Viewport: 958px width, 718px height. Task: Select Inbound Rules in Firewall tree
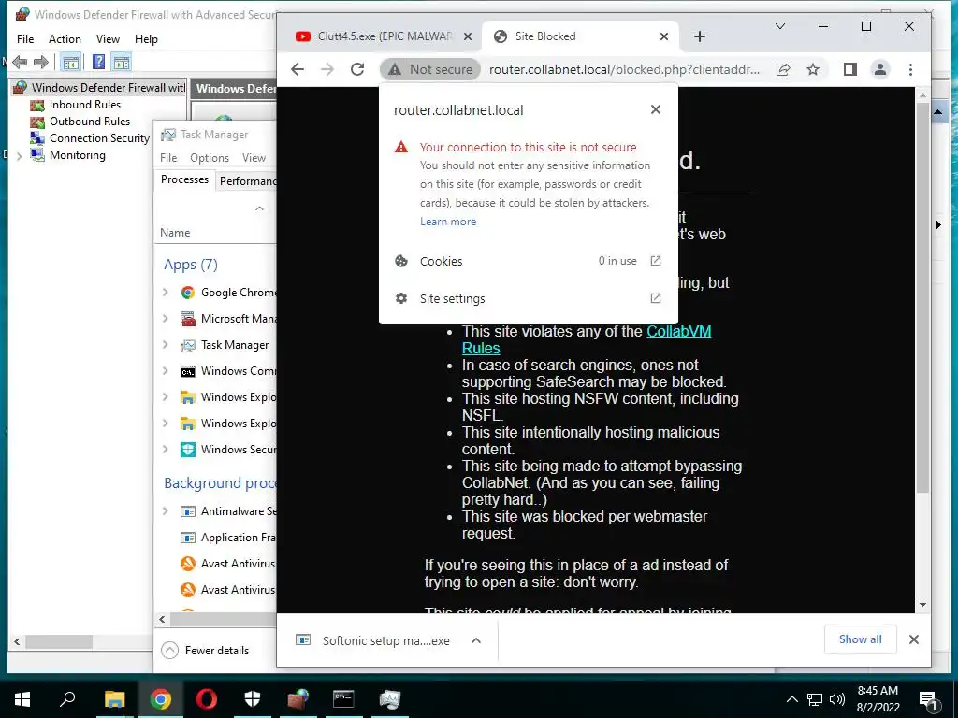coord(85,105)
